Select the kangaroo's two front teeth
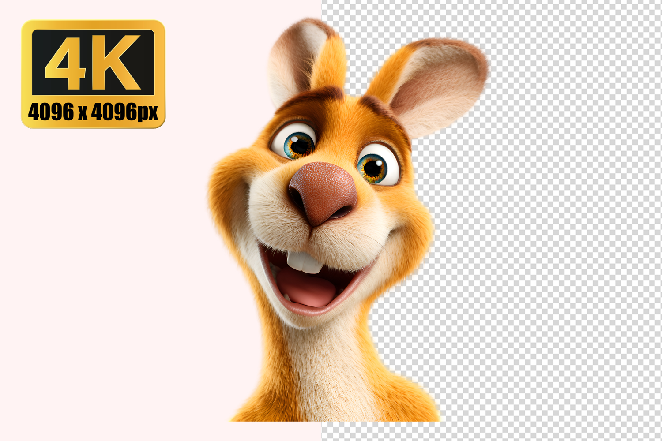This screenshot has height=441, width=662. (x=304, y=262)
